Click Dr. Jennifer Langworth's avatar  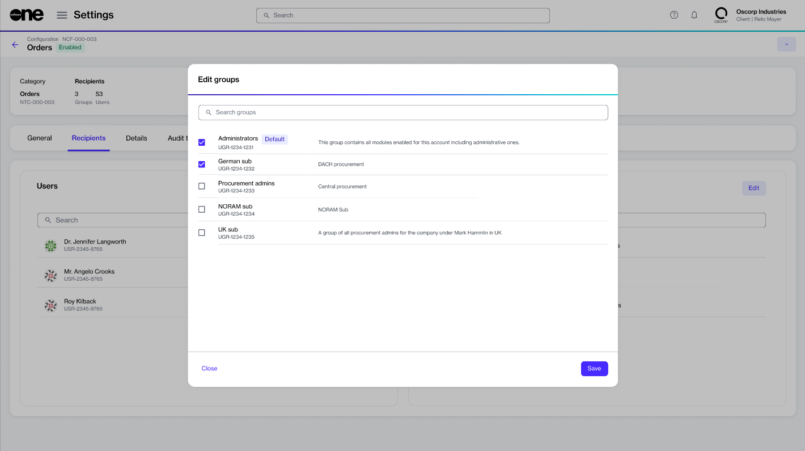point(51,246)
